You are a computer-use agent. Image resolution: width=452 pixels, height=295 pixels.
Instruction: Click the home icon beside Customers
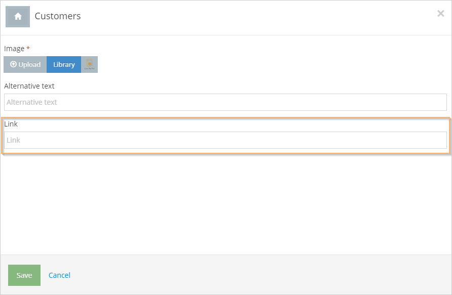click(x=18, y=17)
